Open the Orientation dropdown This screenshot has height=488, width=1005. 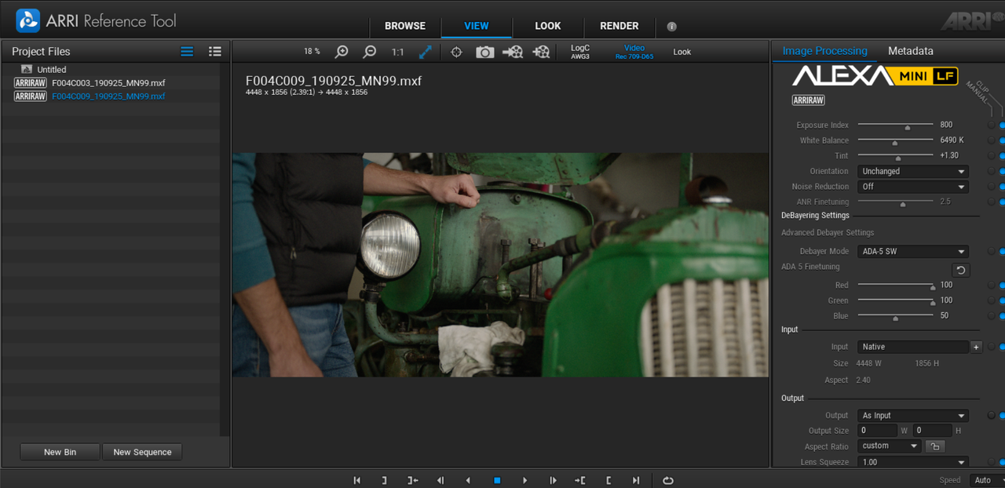pos(913,171)
